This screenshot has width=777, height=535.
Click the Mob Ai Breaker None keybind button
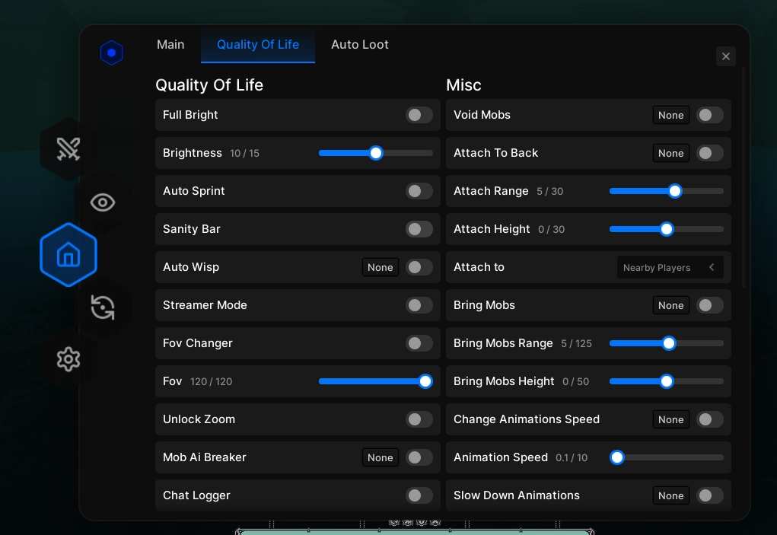[x=380, y=457]
